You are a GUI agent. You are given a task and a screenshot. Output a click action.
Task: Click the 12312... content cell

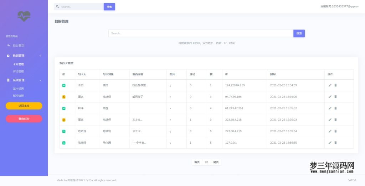click(x=137, y=131)
